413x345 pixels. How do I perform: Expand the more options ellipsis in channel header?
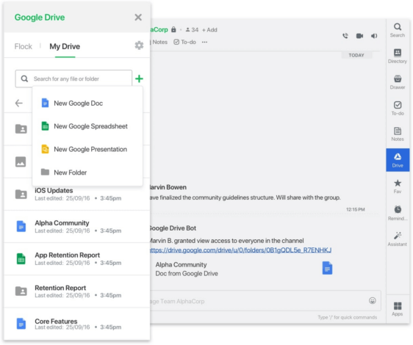(x=204, y=42)
